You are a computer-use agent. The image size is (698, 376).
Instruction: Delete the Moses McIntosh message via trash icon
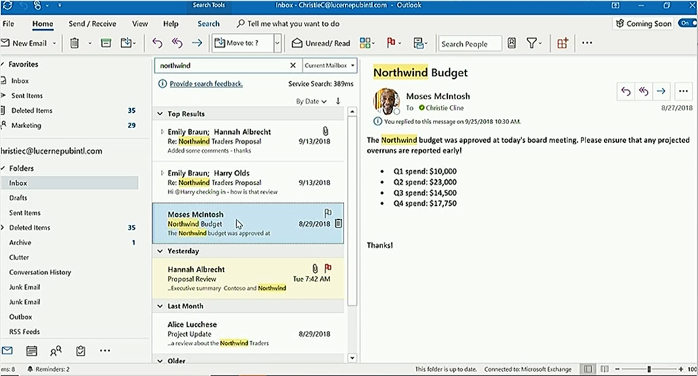click(x=338, y=223)
